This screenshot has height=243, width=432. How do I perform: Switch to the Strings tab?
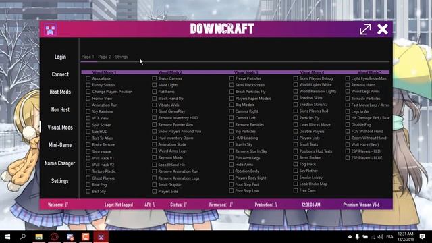pyautogui.click(x=122, y=57)
